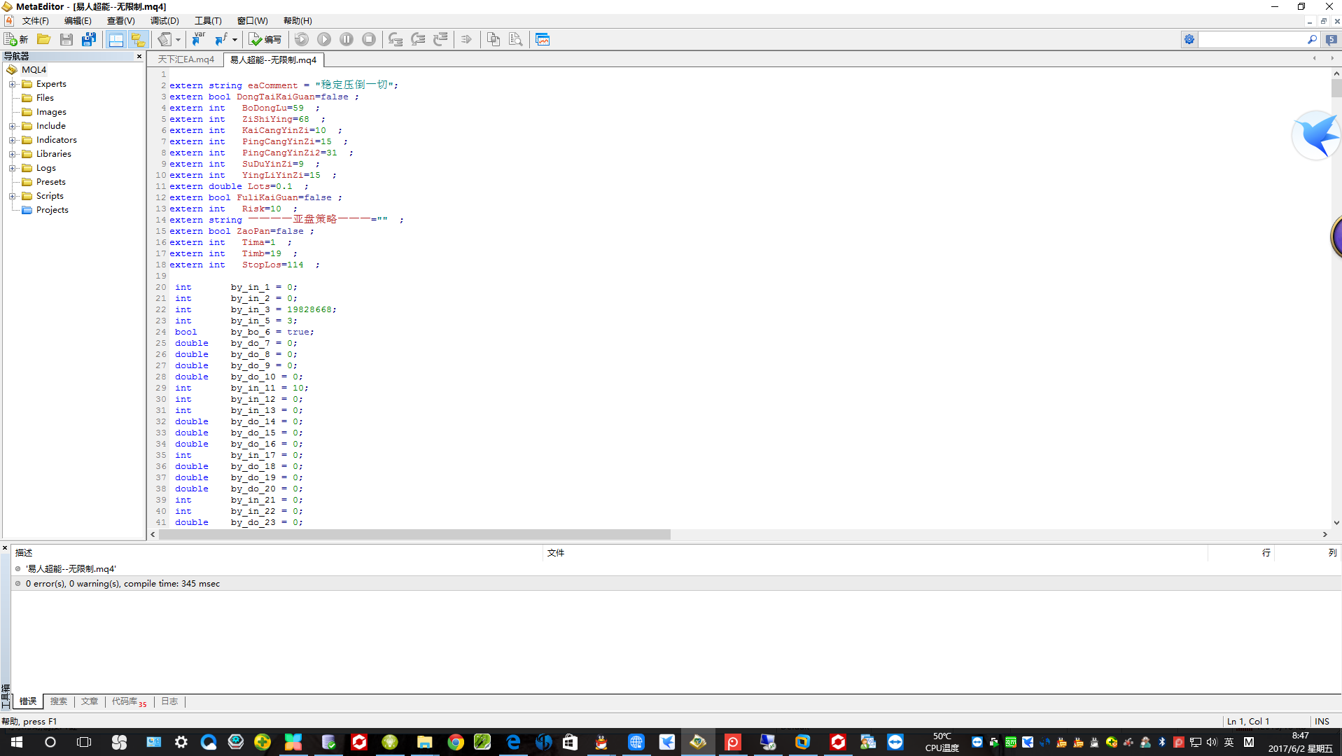This screenshot has width=1342, height=756.
Task: Expand the Experts folder
Action: click(x=13, y=84)
